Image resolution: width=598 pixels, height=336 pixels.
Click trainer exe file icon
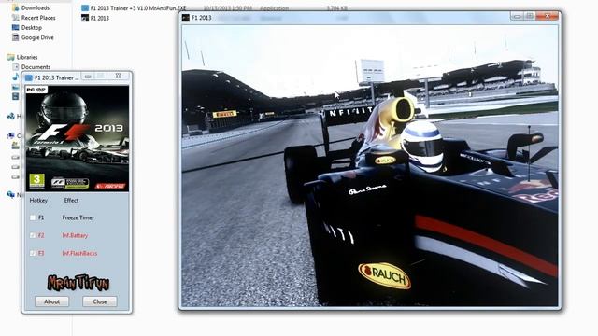[x=85, y=8]
